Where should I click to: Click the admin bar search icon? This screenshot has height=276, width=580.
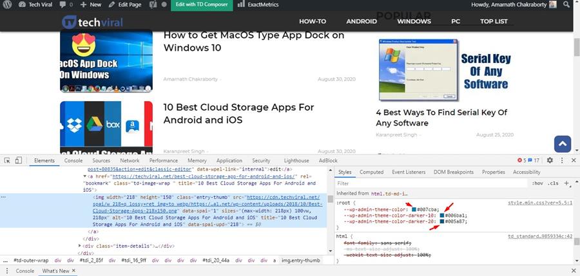coord(566,5)
